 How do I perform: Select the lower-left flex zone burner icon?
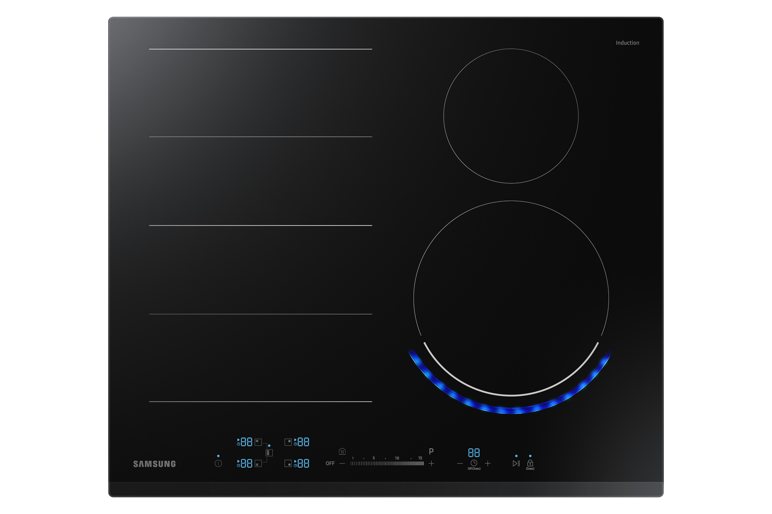click(x=258, y=463)
